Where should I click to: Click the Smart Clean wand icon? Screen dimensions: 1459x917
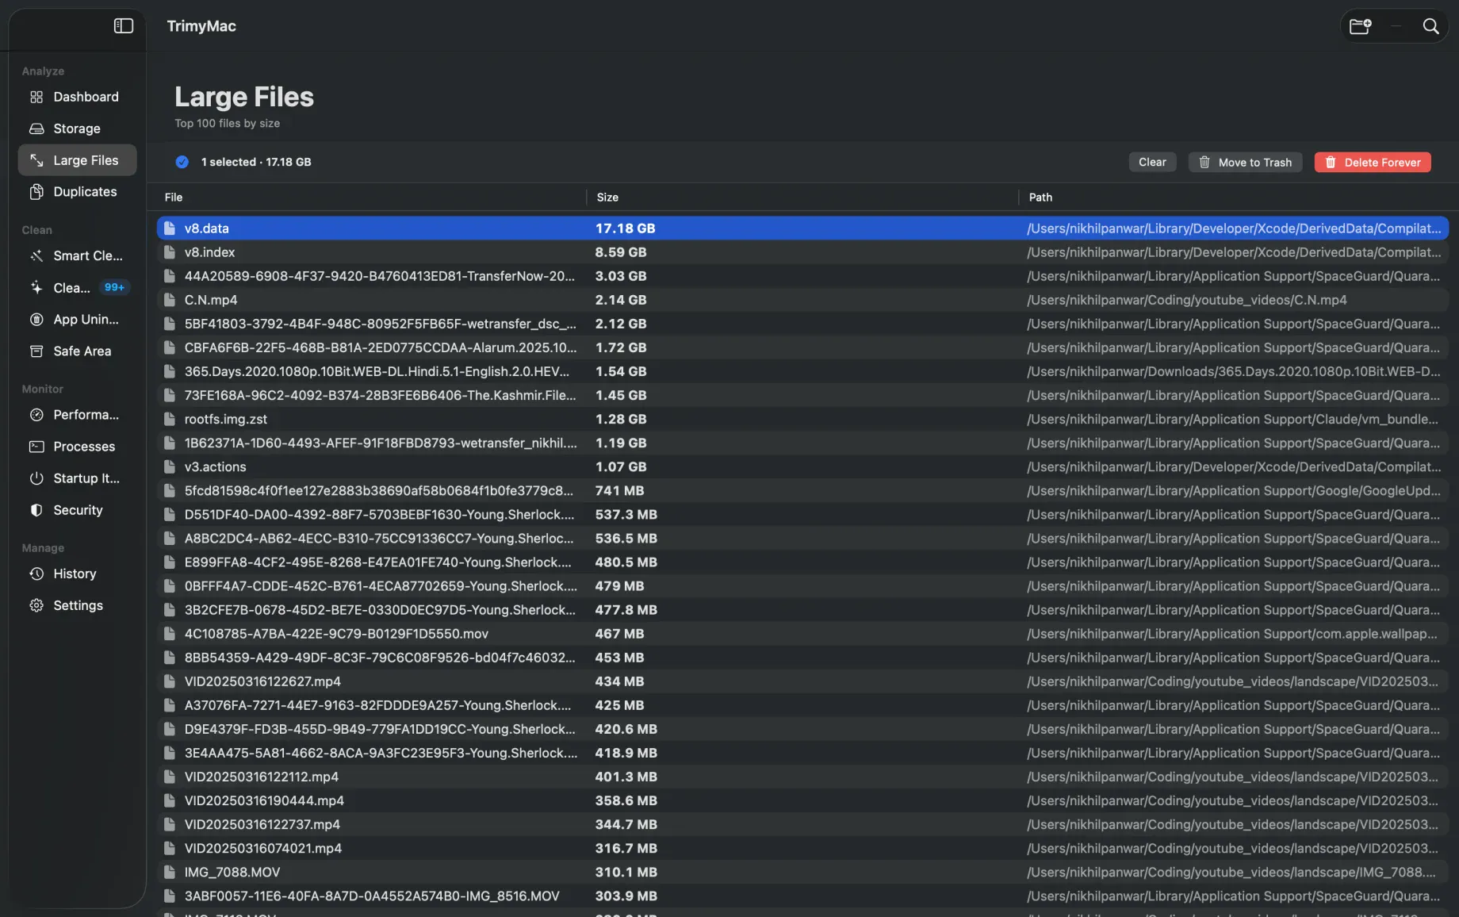coord(36,255)
